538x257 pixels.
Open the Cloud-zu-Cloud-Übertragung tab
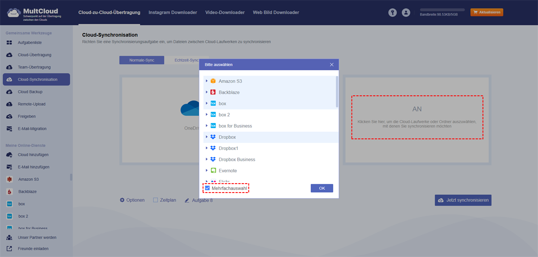[x=109, y=13]
